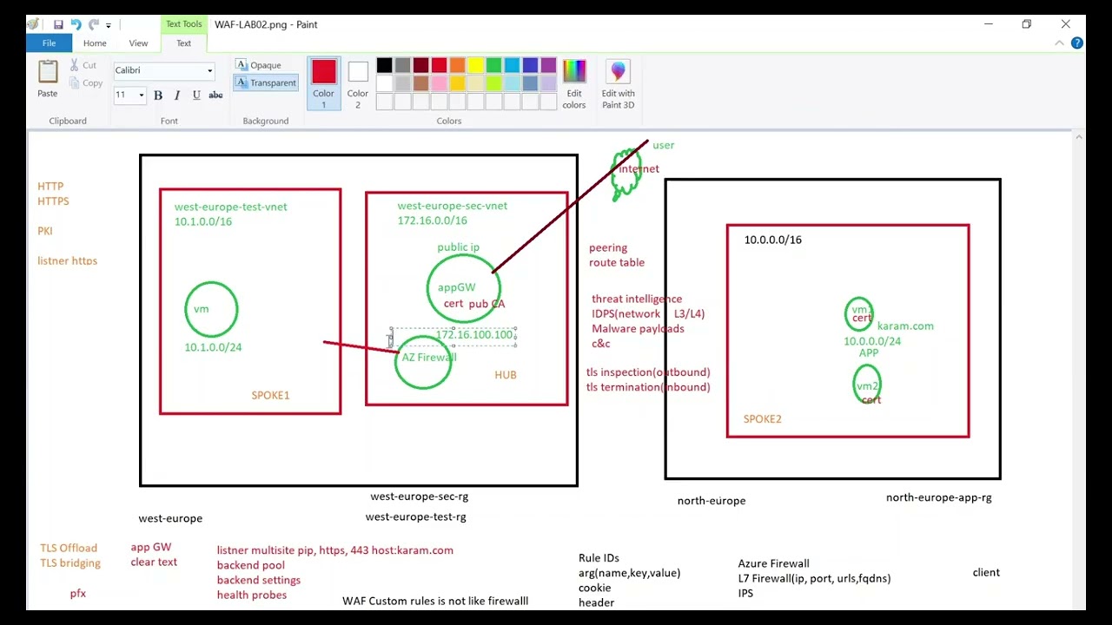Redo the last undone action

(93, 24)
